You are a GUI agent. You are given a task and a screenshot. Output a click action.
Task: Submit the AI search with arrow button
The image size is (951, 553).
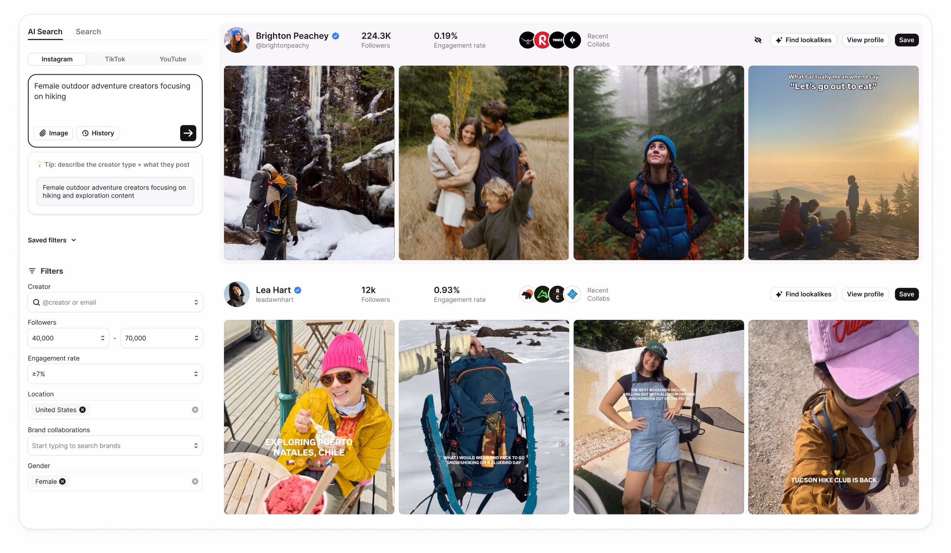pos(188,133)
